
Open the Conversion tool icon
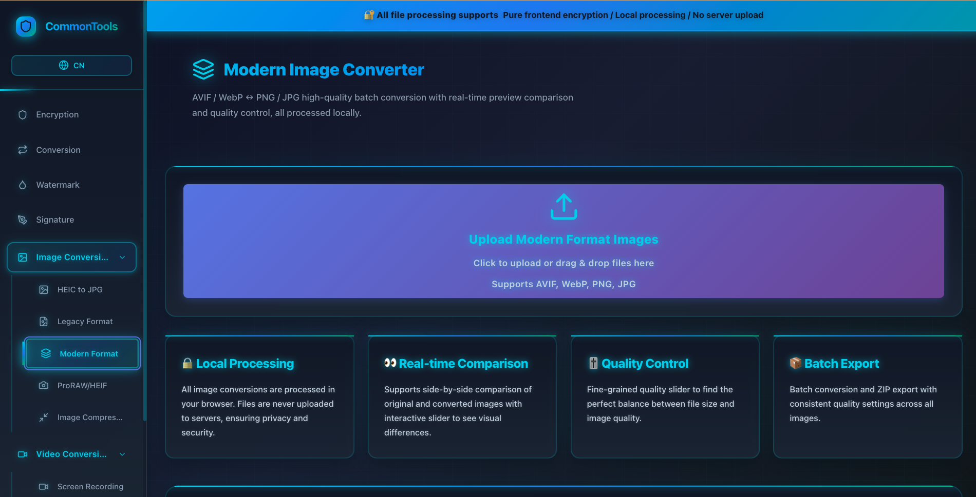[x=23, y=150]
